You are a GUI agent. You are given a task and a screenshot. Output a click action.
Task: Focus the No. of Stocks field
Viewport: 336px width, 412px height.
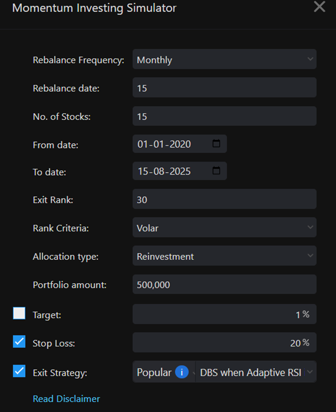[224, 116]
